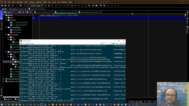Click the CRLF line separator in status bar
This screenshot has height=106, width=189.
149,102
